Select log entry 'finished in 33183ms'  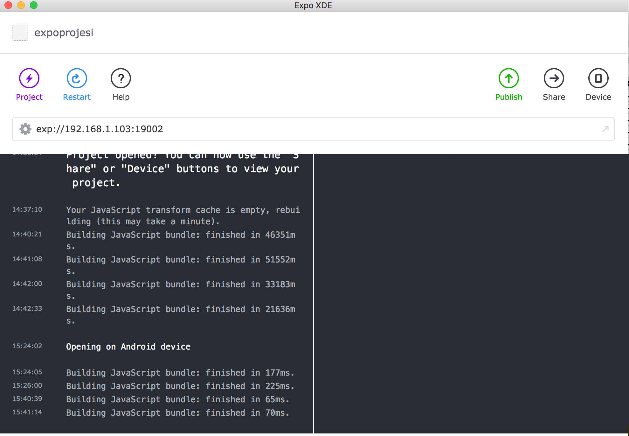(x=181, y=290)
